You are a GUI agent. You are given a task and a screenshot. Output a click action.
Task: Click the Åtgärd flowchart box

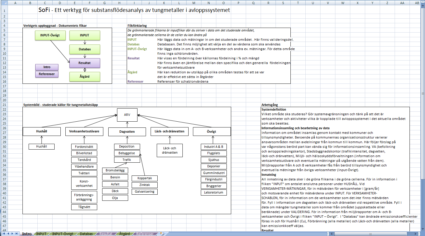point(85,77)
